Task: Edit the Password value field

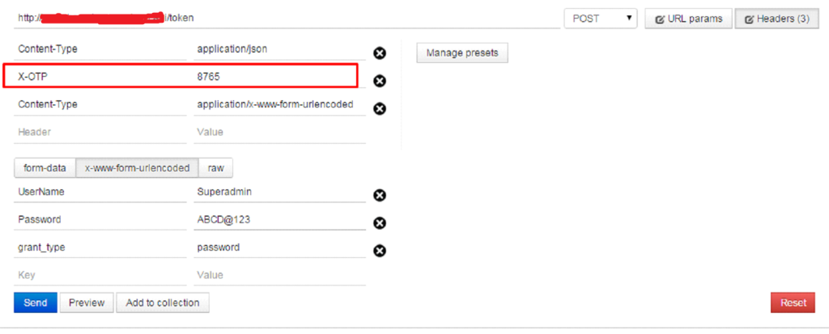Action: 279,220
